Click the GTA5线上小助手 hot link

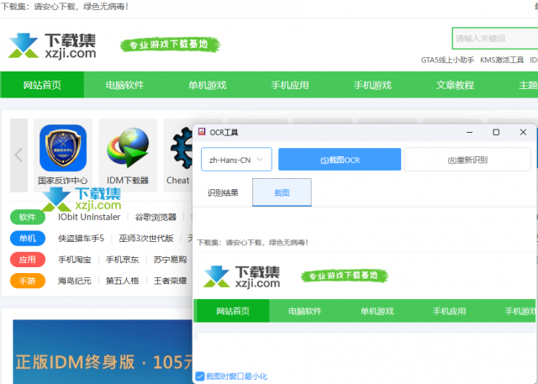447,60
